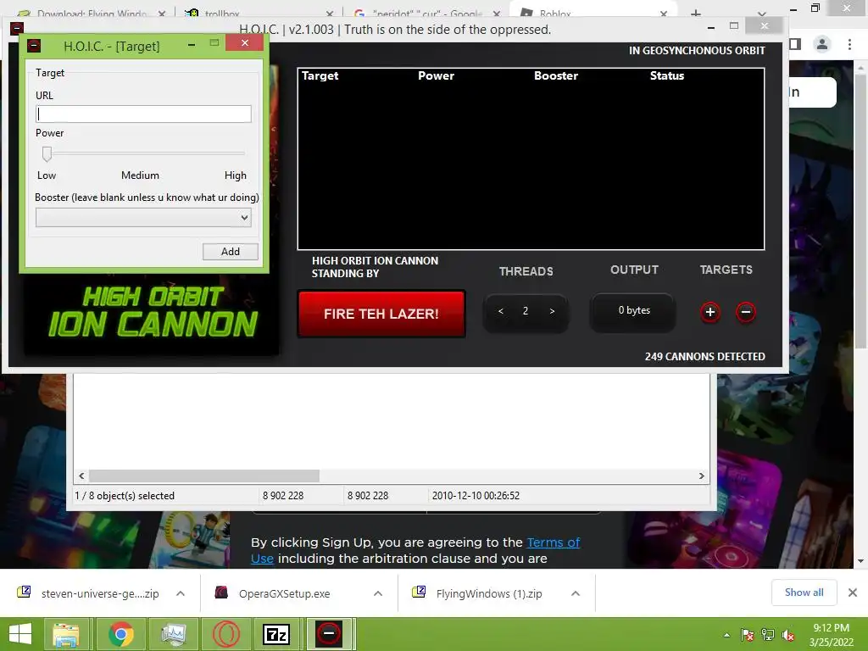
Task: Open Chrome tab search chevron
Action: click(762, 13)
